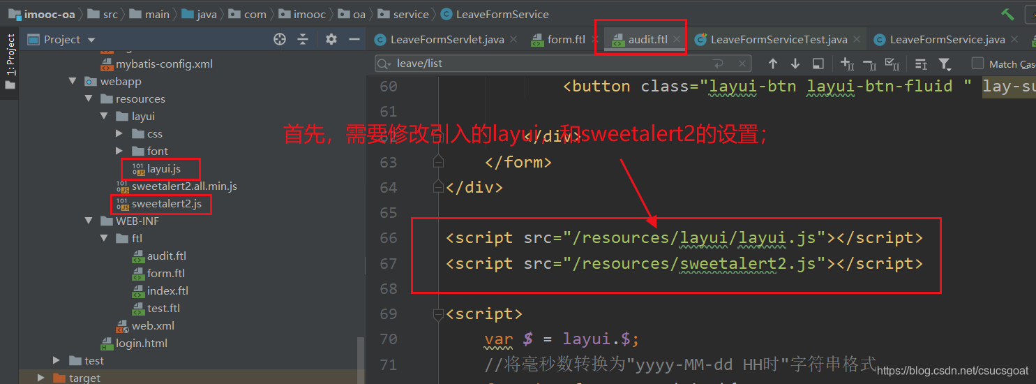This screenshot has width=1036, height=384.
Task: Fold the script block at line 69
Action: [438, 314]
